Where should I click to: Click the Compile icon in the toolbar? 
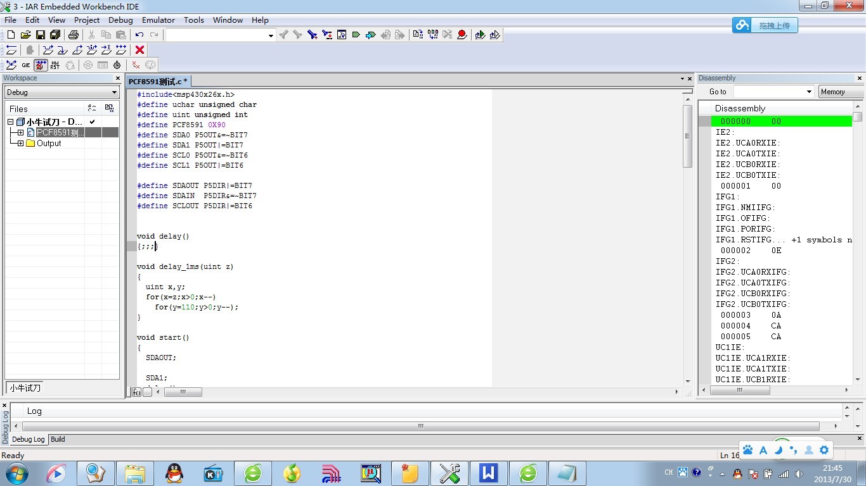pyautogui.click(x=417, y=35)
